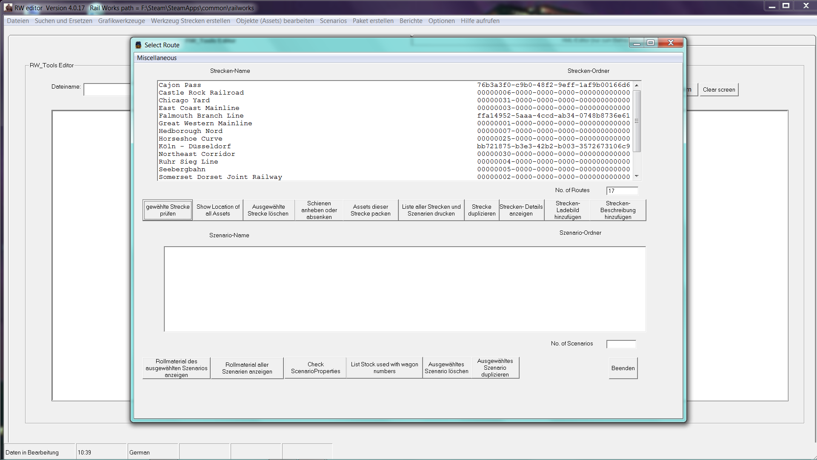Select the Horseshoe Curve route entry
The height and width of the screenshot is (460, 817).
click(190, 139)
